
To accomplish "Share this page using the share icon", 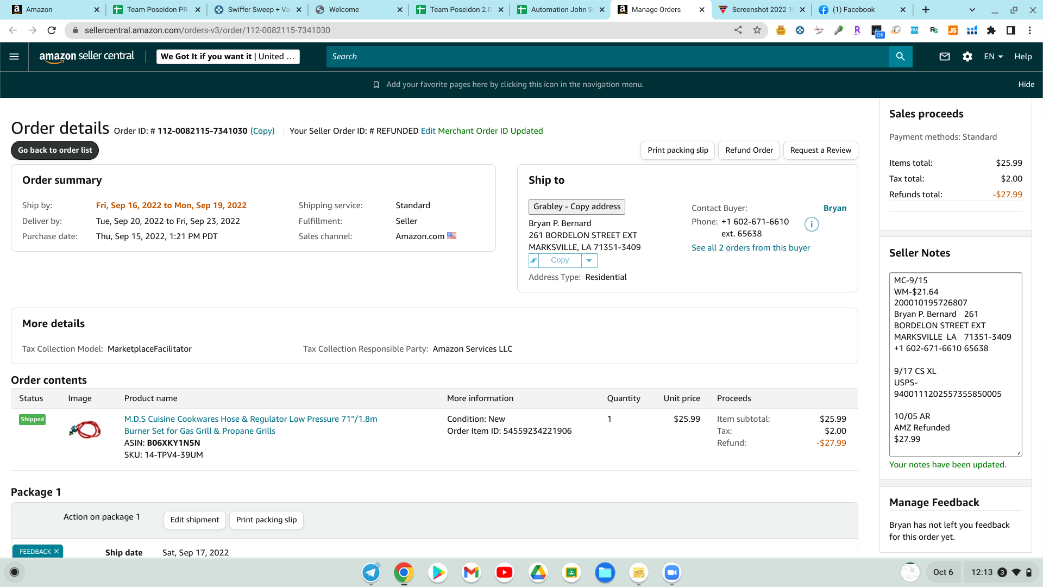I will (738, 30).
